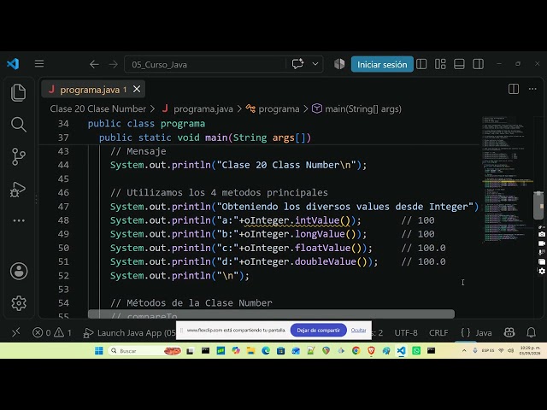Open the notifications bell
The width and height of the screenshot is (547, 410).
click(531, 332)
